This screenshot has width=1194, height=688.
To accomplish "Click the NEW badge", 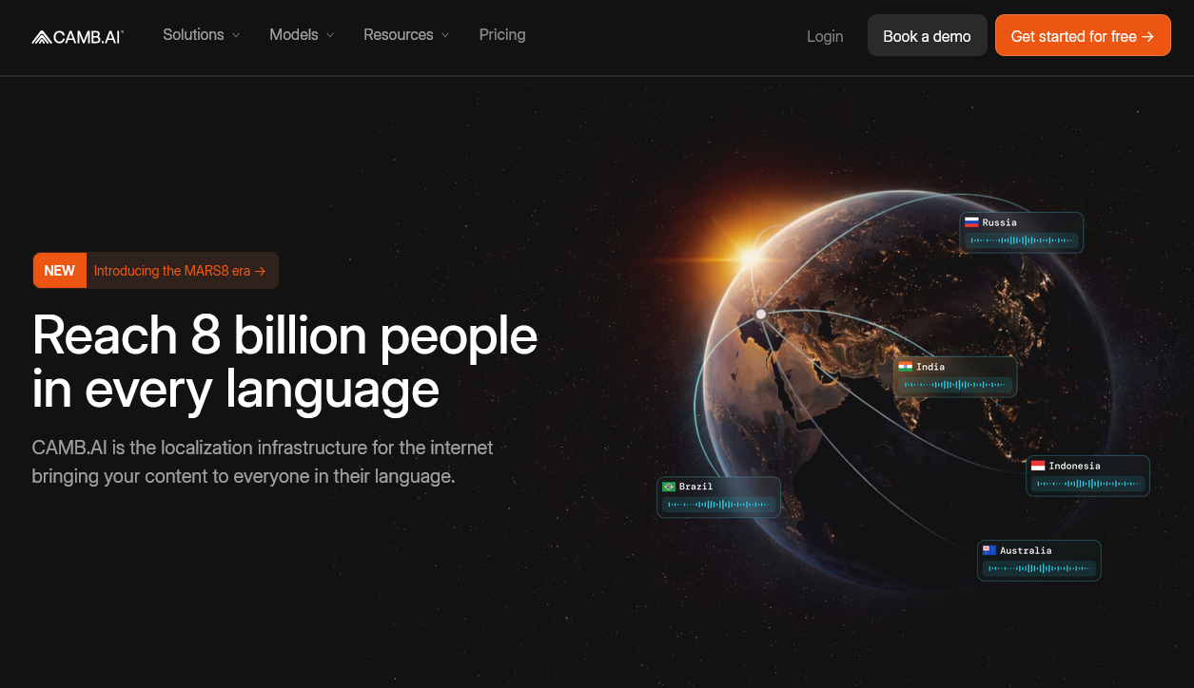I will [x=59, y=271].
